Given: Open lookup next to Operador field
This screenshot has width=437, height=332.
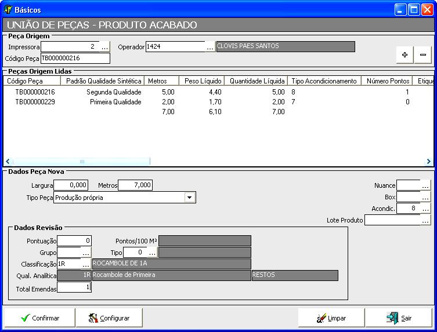Looking at the screenshot, I should tap(210, 46).
